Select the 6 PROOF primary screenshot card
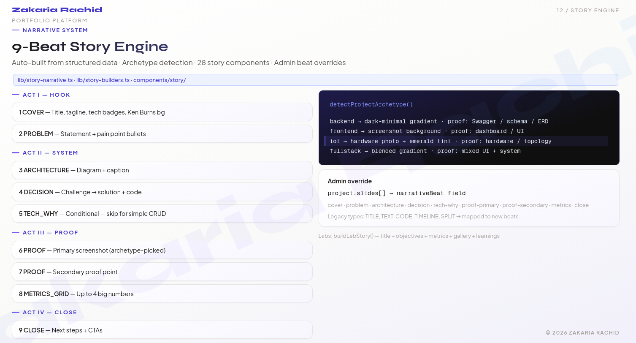Viewport: 636px width, 343px height. pyautogui.click(x=162, y=250)
